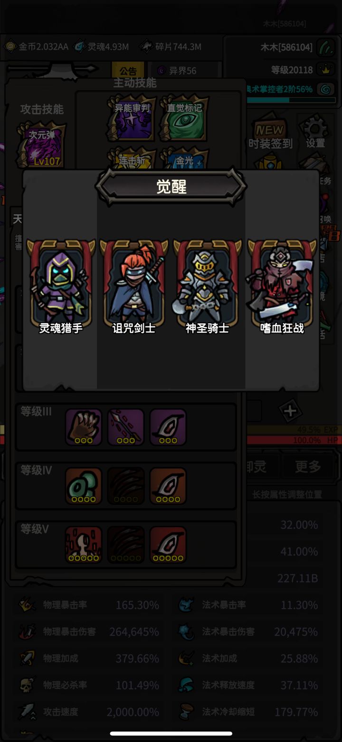Switch to the 公告 tab
This screenshot has width=342, height=742.
[x=128, y=71]
